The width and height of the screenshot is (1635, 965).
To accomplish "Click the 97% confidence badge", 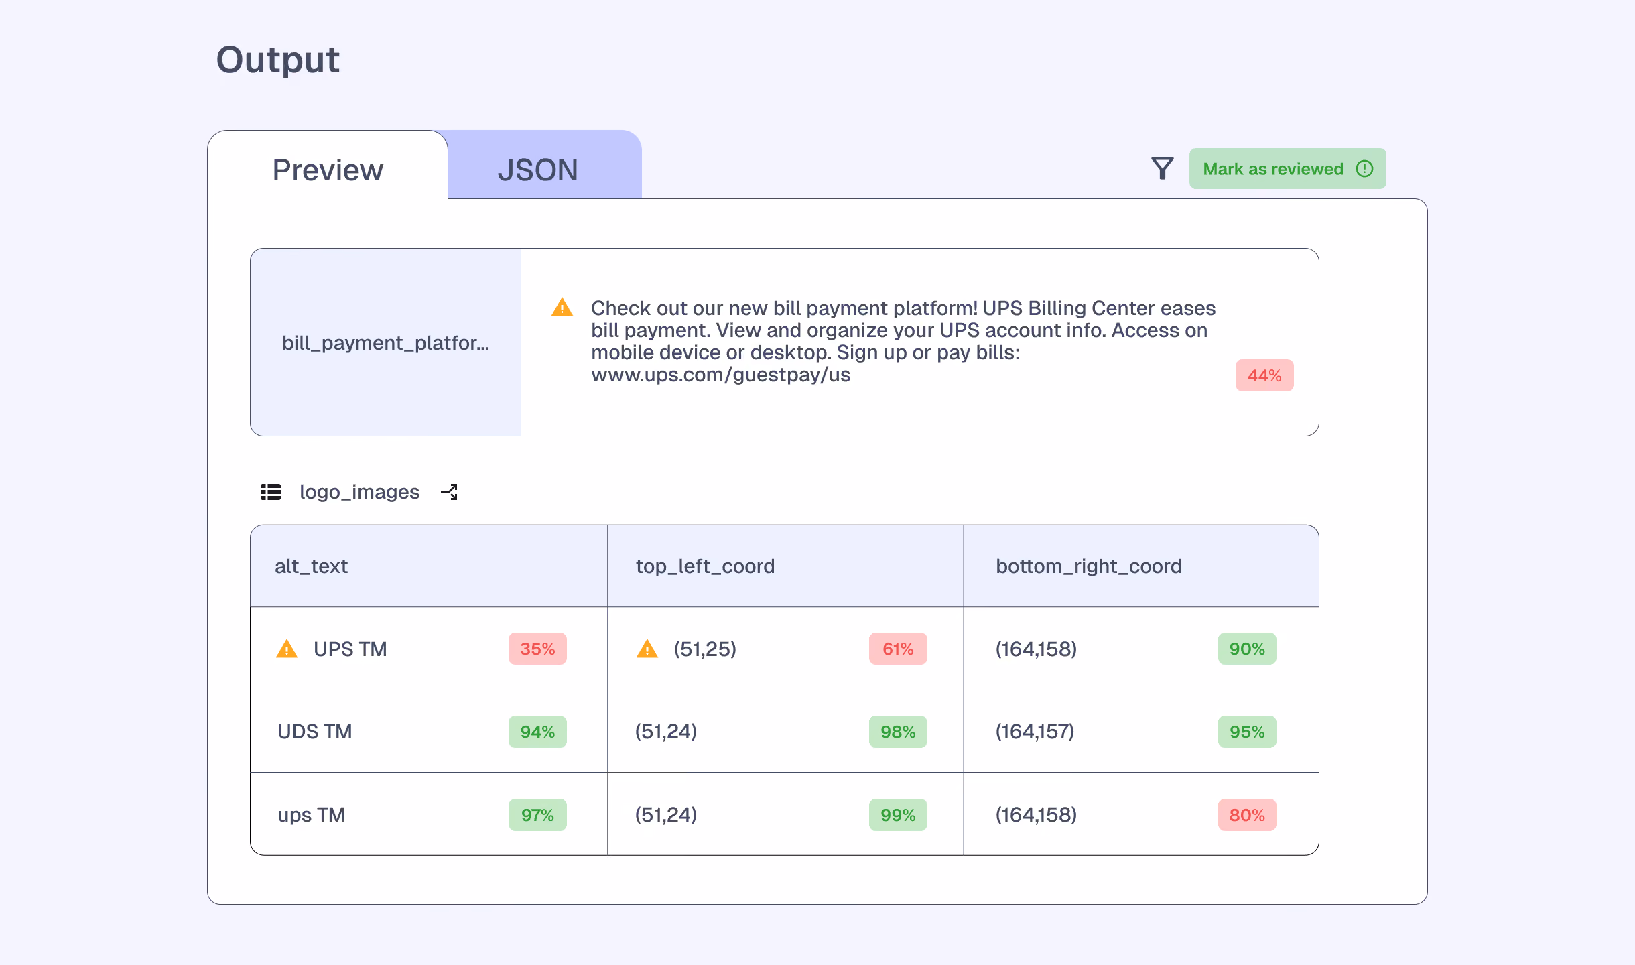I will (x=537, y=815).
